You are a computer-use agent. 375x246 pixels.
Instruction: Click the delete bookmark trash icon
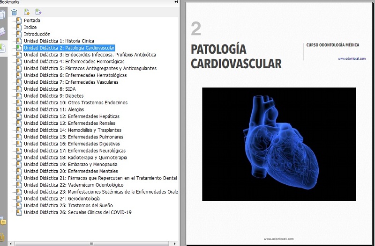coord(14,12)
